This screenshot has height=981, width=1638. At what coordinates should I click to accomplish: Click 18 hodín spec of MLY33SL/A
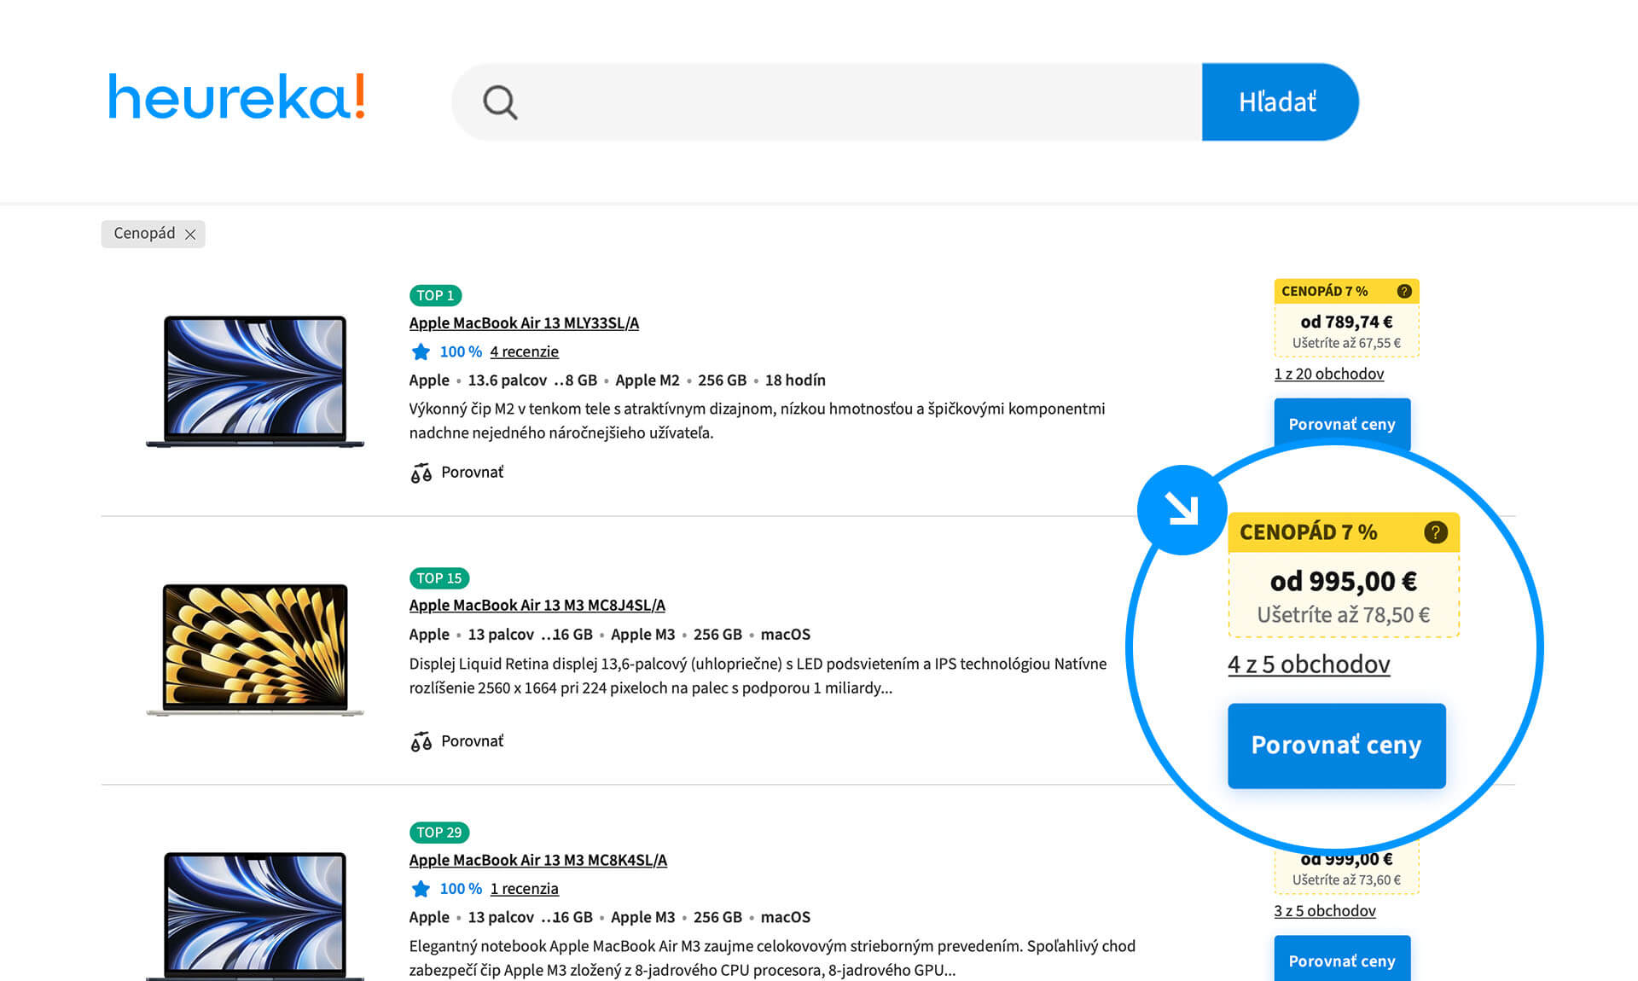795,380
